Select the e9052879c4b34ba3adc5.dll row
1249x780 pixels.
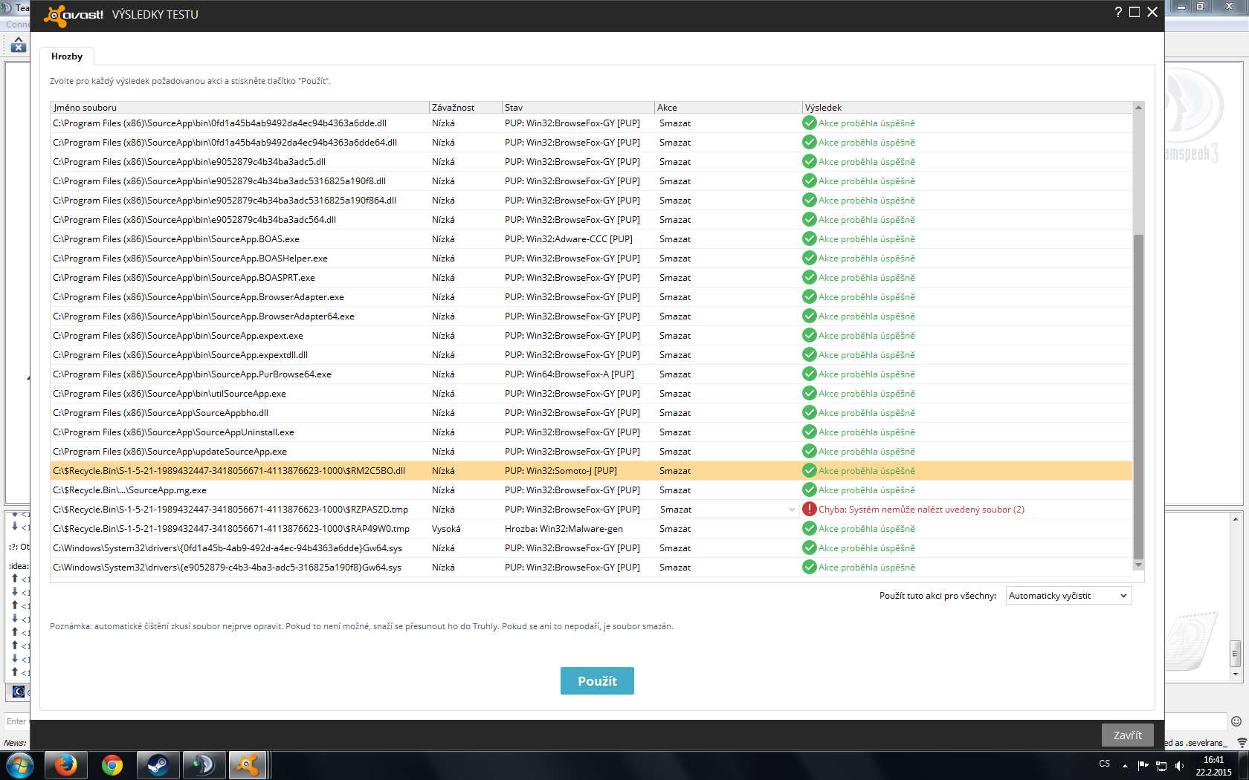click(591, 162)
